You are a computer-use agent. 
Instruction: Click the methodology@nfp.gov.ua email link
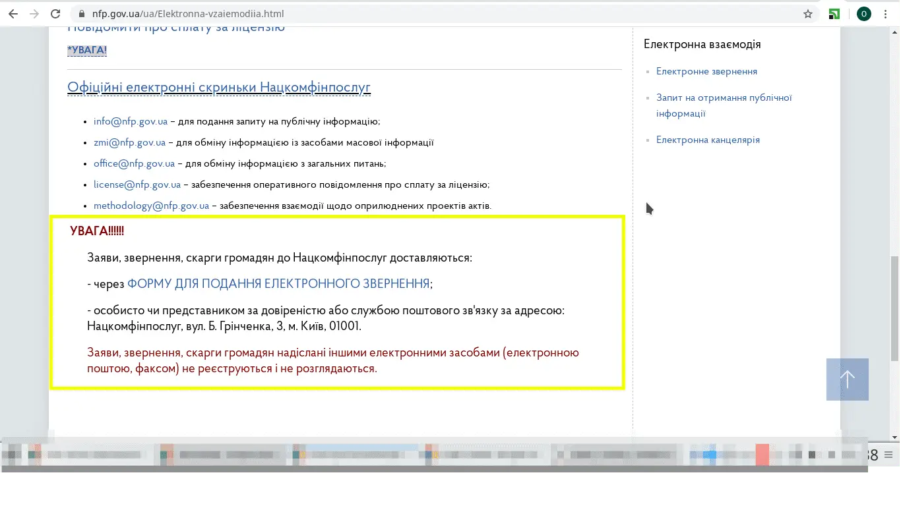click(x=151, y=206)
